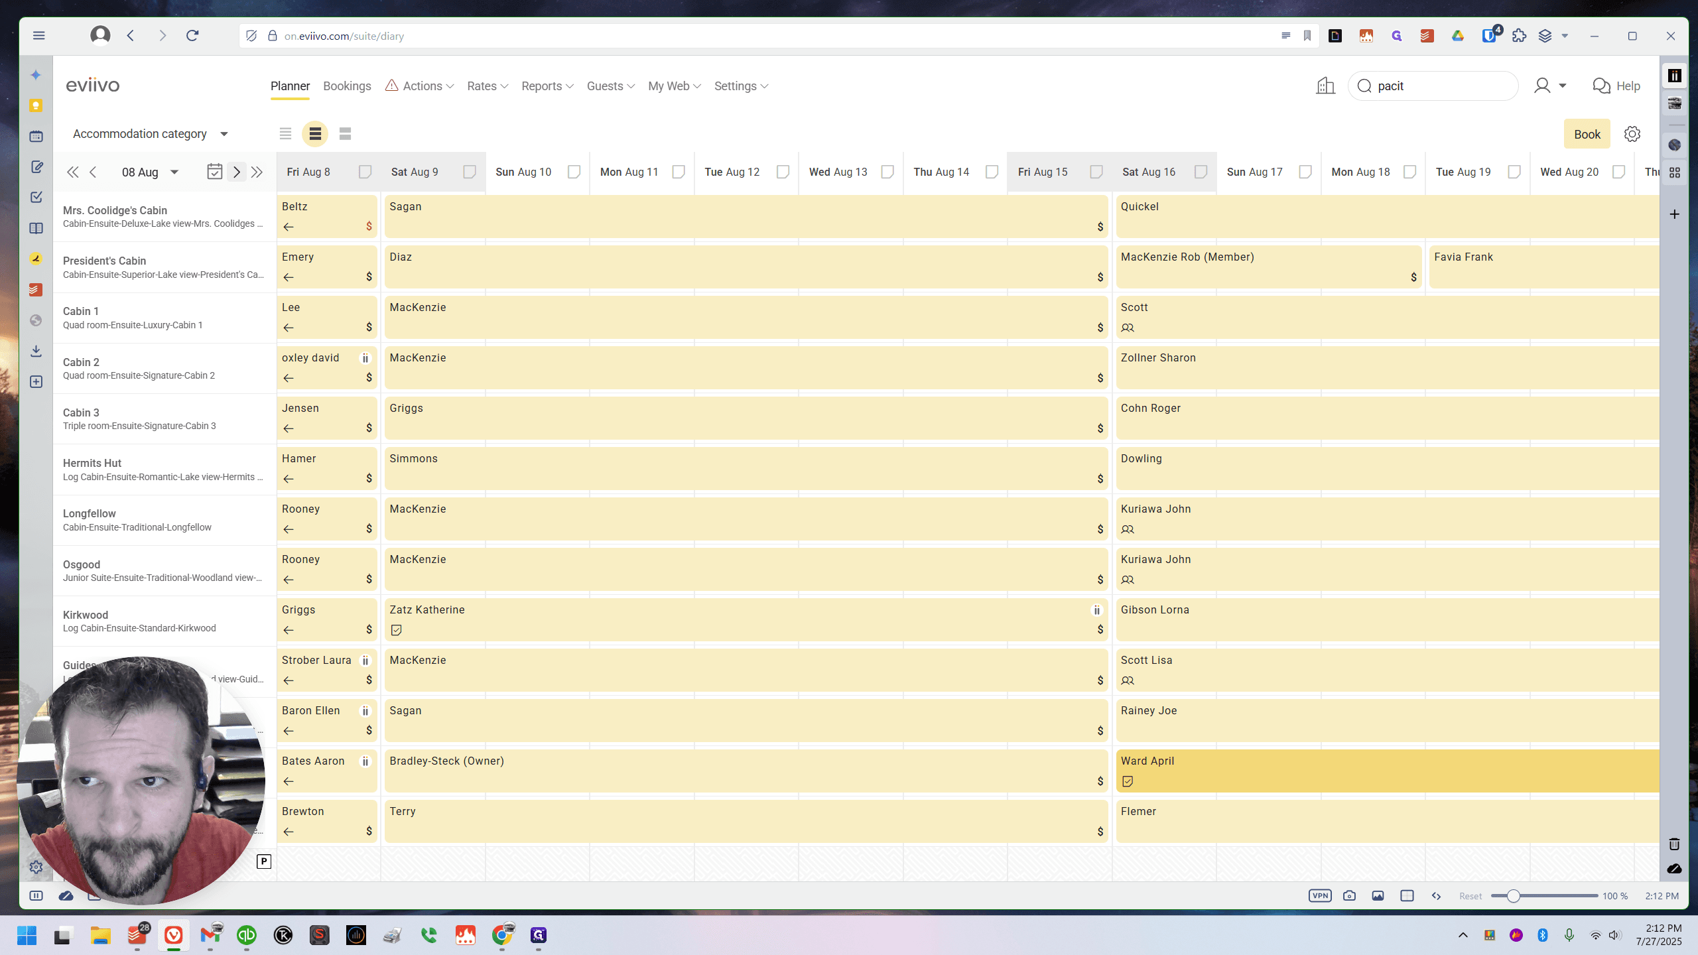Click the info icon on Bates Aaron booking
Screen dimensions: 1698x955
pyautogui.click(x=365, y=761)
